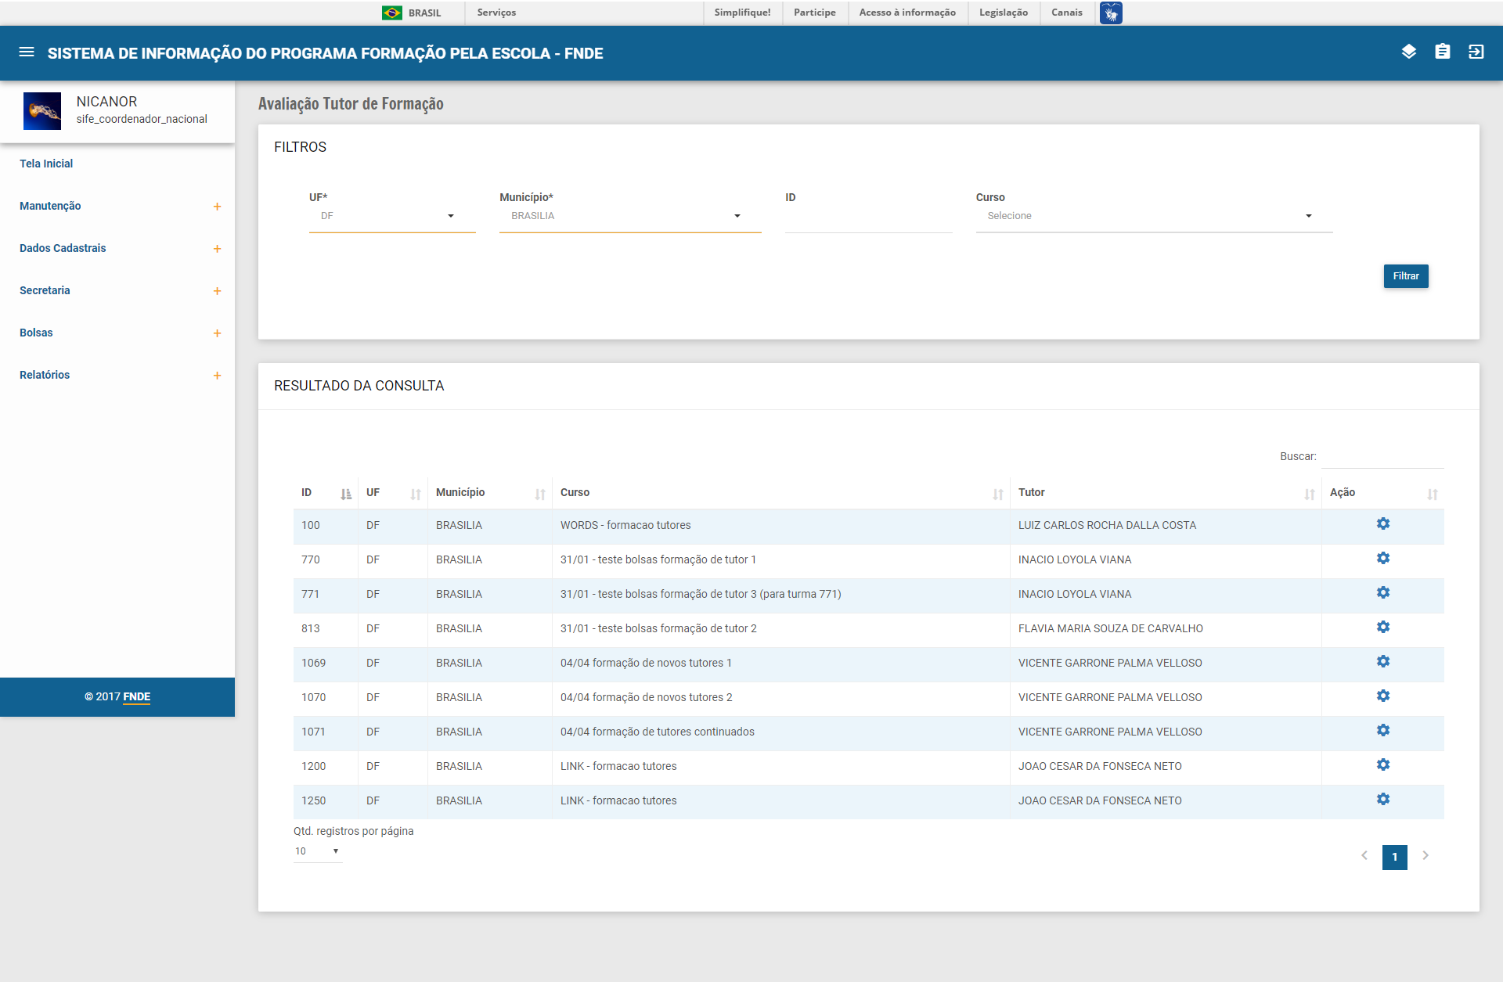This screenshot has width=1503, height=982.
Task: Open the hamburger menu icon
Action: pyautogui.click(x=27, y=52)
